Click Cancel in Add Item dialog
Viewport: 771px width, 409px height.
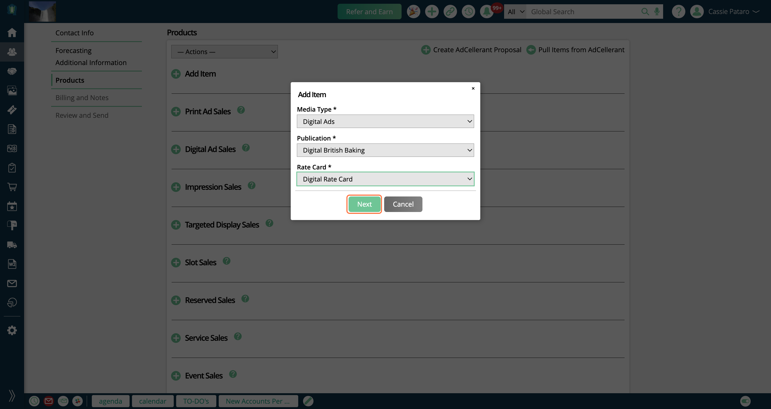(403, 204)
